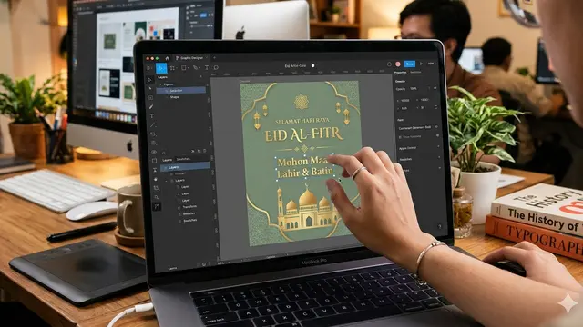Click the EID AL-FITR heading on canvas
This screenshot has width=583, height=327.
click(x=303, y=134)
